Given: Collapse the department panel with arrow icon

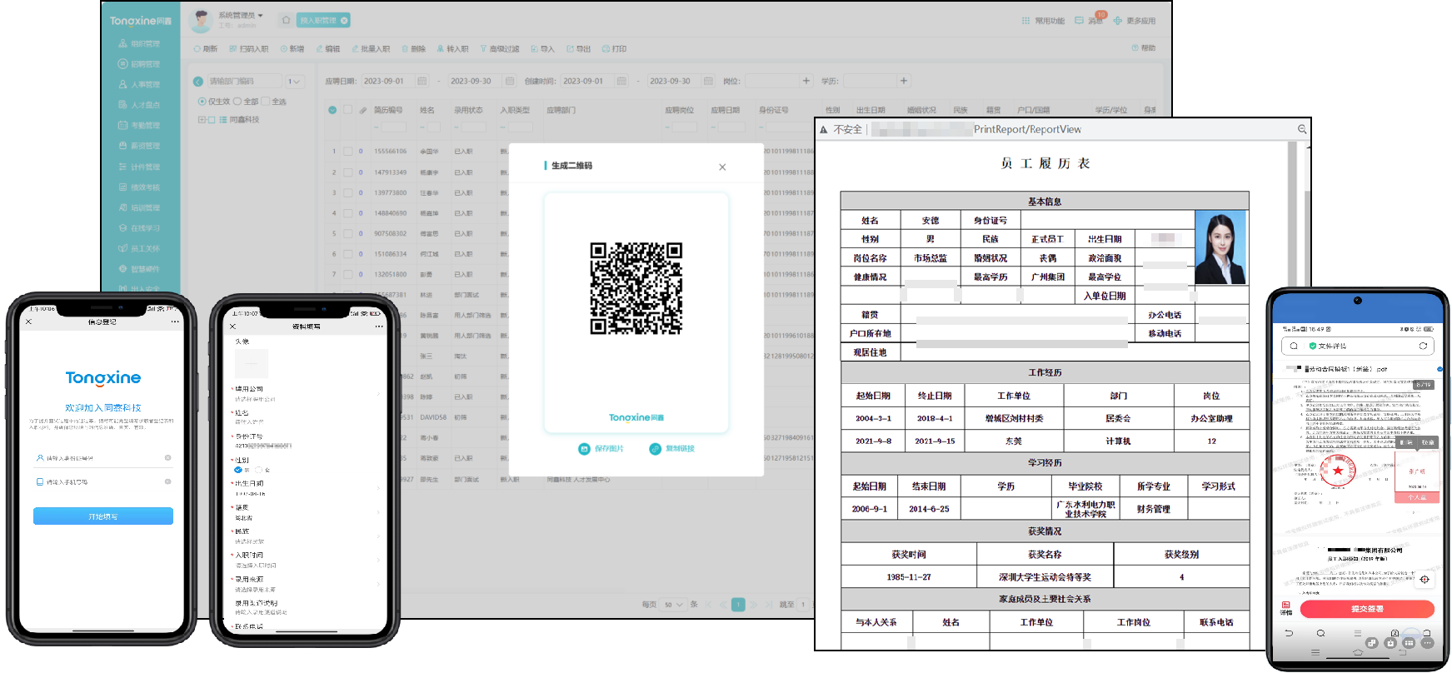Looking at the screenshot, I should tap(198, 82).
